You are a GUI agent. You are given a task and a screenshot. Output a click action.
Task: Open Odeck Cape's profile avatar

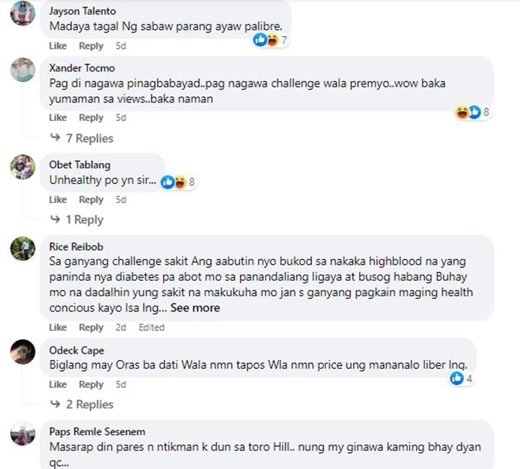(x=23, y=352)
